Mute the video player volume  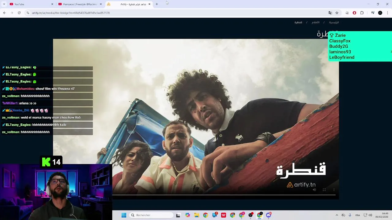coord(314,190)
